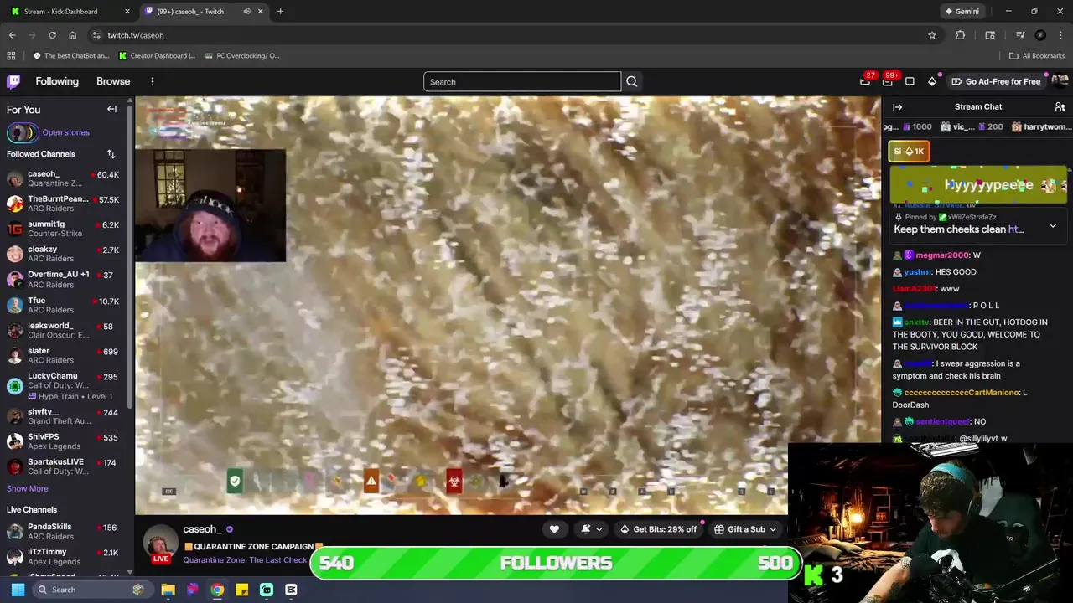This screenshot has height=603, width=1073.
Task: Collapse the For You sidebar
Action: [x=111, y=109]
